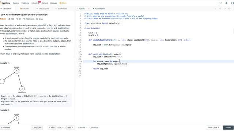
Task: Open the LeetCode home logo
Action: point(5,3)
